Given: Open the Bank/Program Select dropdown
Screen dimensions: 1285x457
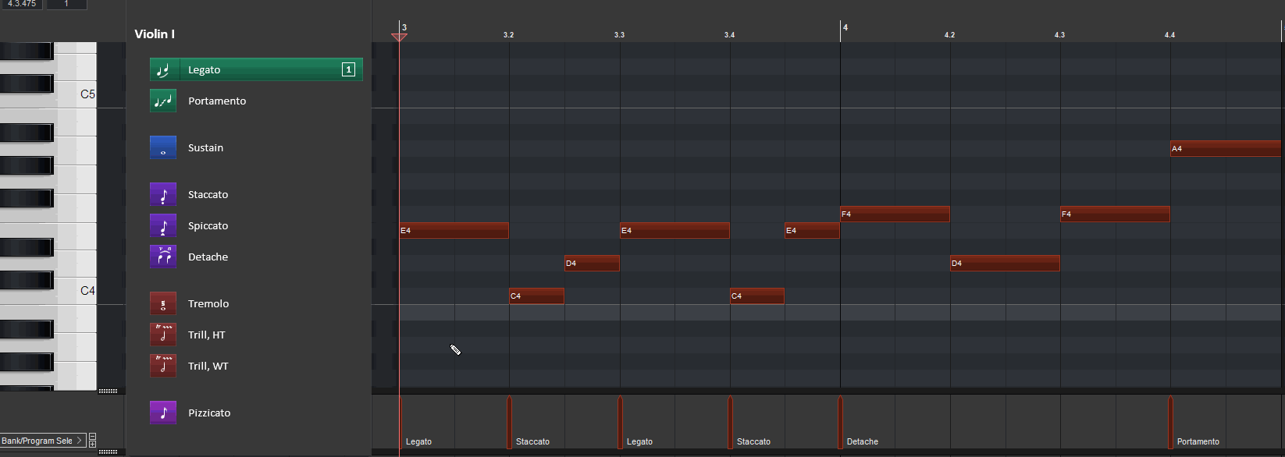Looking at the screenshot, I should click(42, 441).
